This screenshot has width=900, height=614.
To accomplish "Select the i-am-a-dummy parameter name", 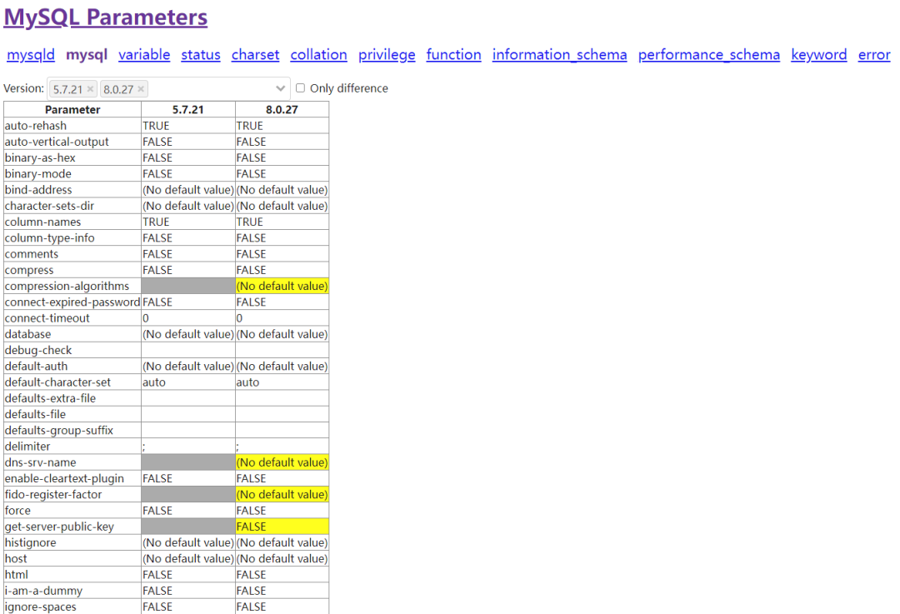I will coord(43,592).
